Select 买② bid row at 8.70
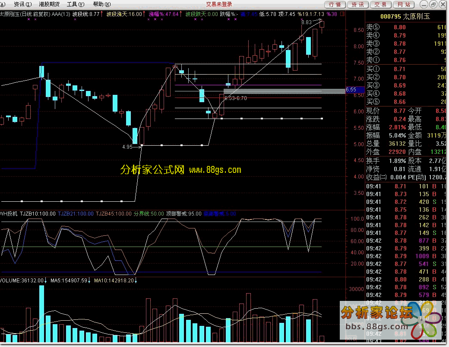This screenshot has width=449, height=347. [406, 78]
